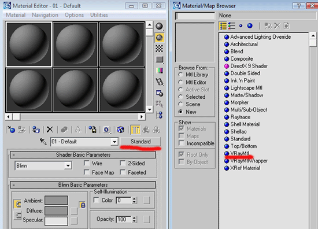This screenshot has height=229, width=318.
Task: Enable the Wire checkbox
Action: tap(87, 163)
